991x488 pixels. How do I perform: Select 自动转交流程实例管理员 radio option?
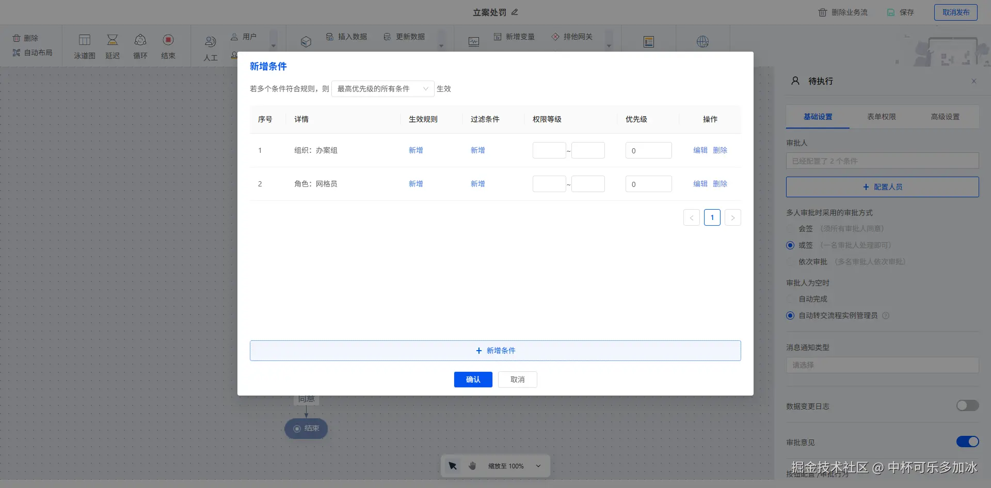click(790, 316)
